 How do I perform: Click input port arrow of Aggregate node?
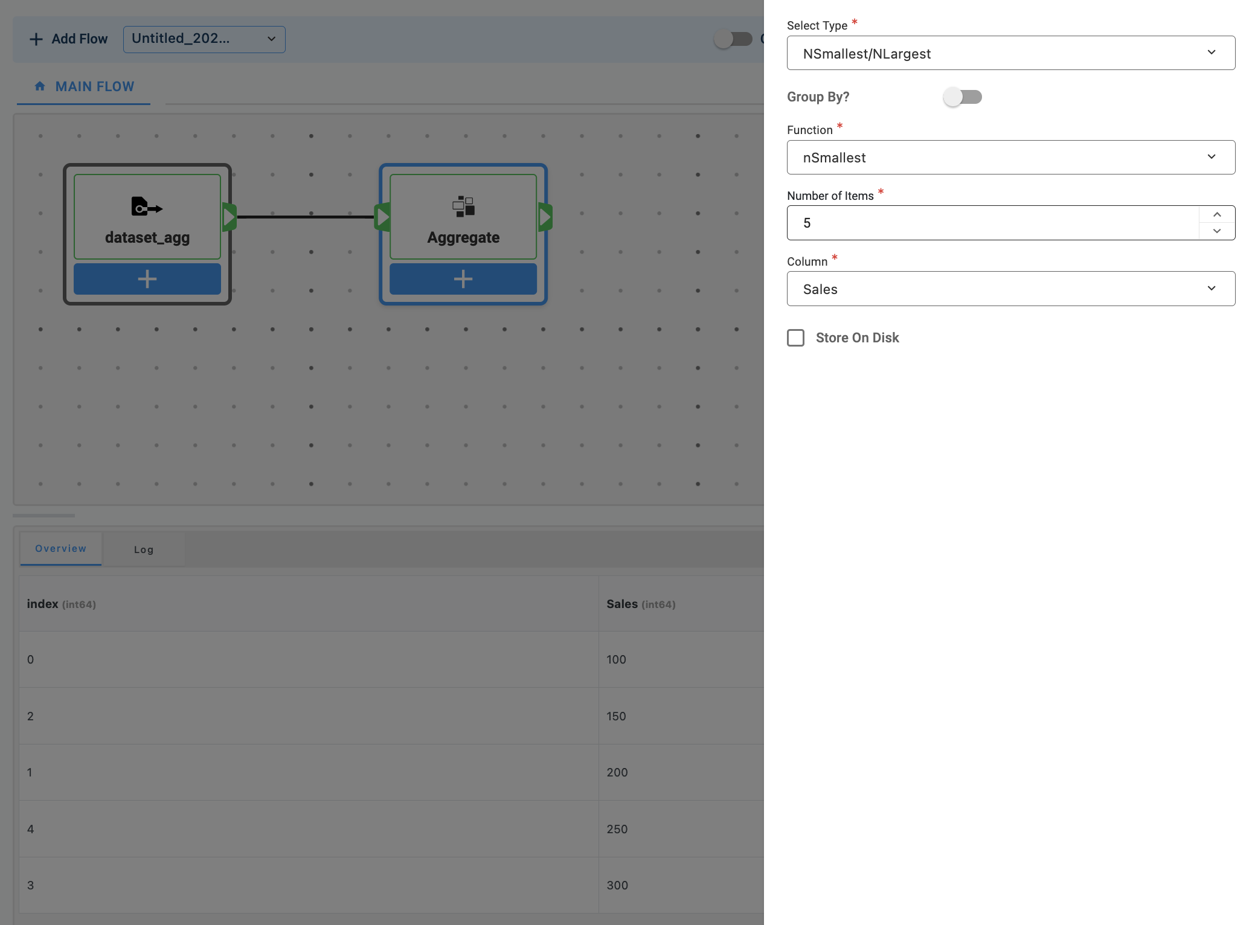382,217
